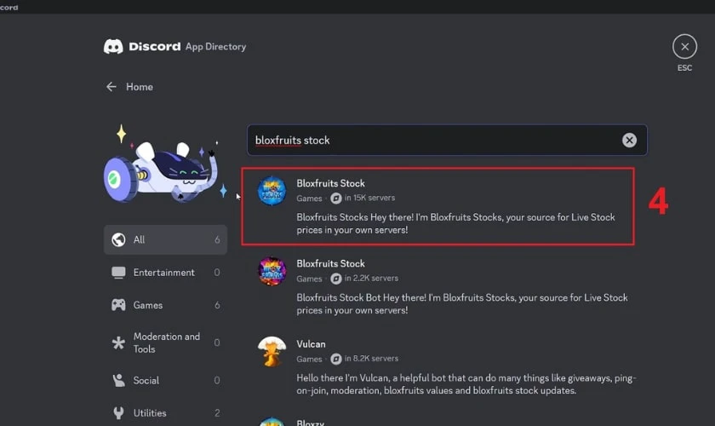Click the compass icon beside 8.2K servers
The image size is (715, 426).
click(336, 359)
